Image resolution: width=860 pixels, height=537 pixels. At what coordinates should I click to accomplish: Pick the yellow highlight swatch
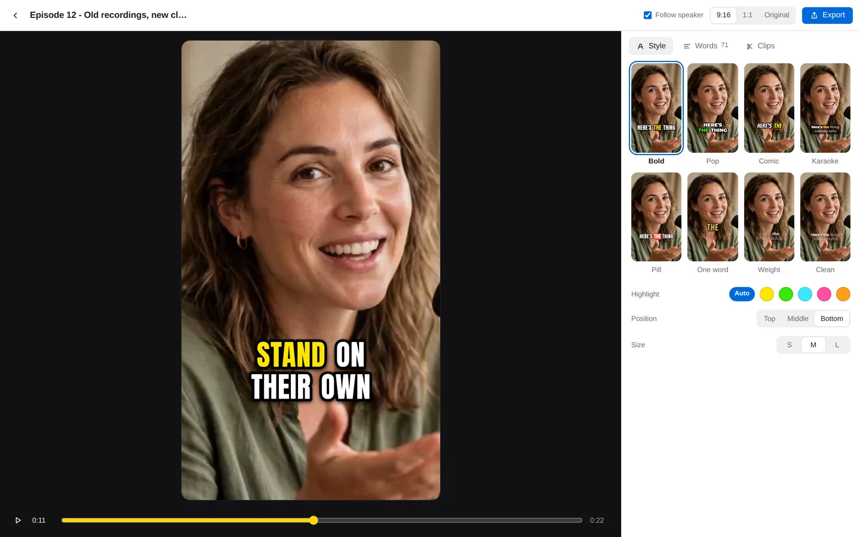pyautogui.click(x=767, y=294)
